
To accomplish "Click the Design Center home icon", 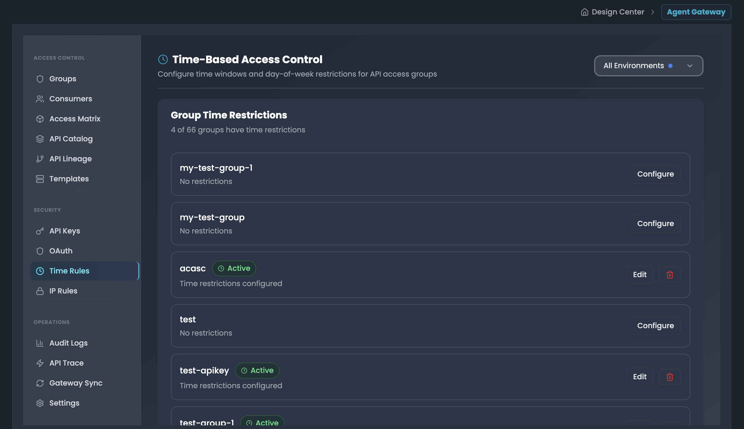I will point(584,12).
